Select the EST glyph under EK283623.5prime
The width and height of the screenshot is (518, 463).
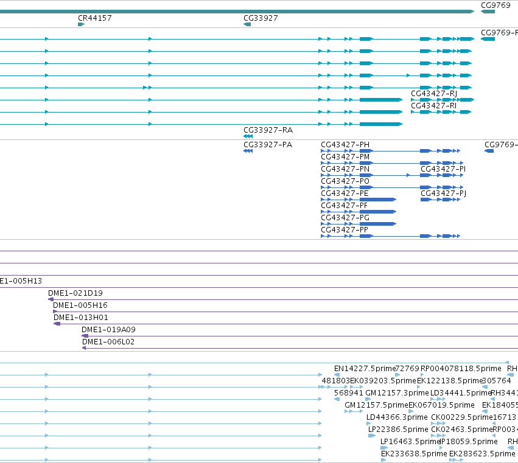pyautogui.click(x=455, y=460)
